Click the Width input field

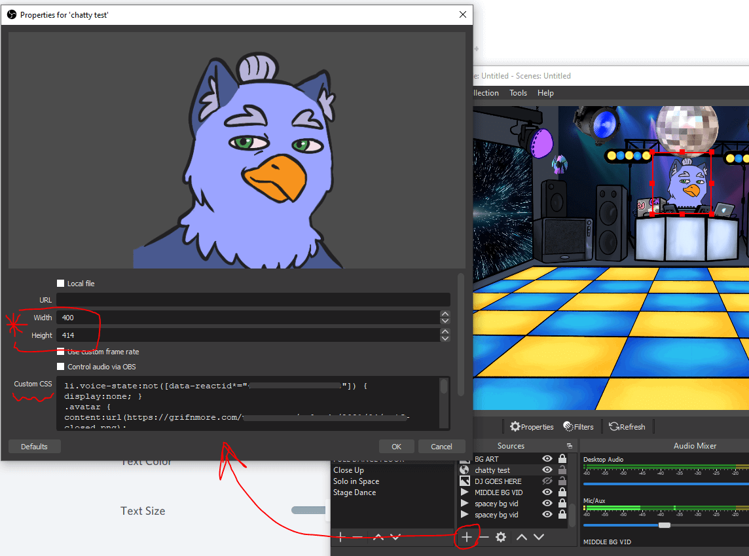[248, 318]
